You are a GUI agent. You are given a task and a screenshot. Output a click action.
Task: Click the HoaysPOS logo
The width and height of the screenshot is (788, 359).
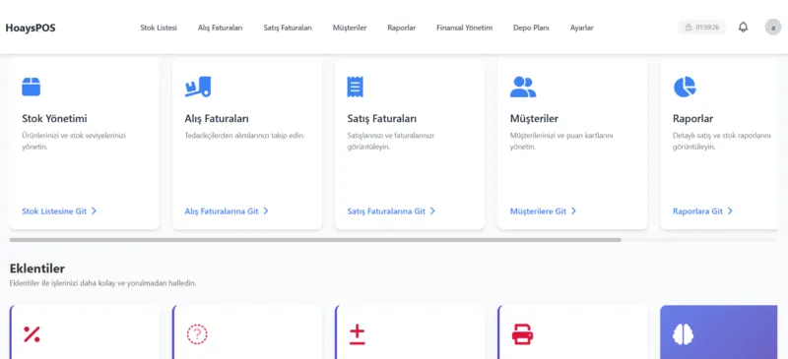(31, 28)
